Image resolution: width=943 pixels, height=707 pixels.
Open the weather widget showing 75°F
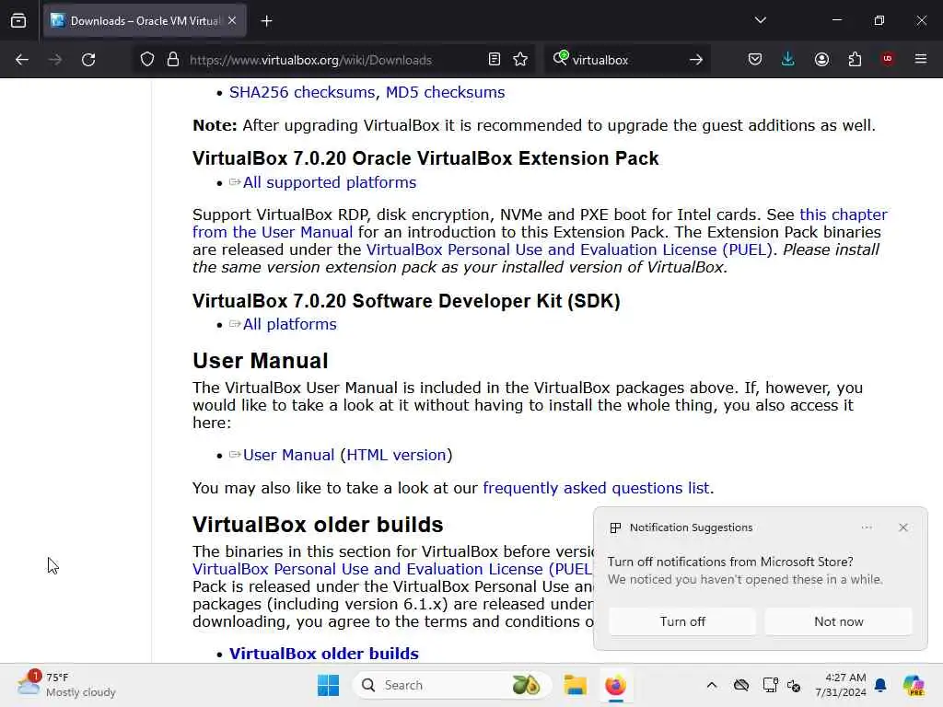click(66, 685)
